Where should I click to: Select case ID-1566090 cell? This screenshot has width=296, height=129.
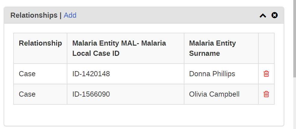pos(125,94)
